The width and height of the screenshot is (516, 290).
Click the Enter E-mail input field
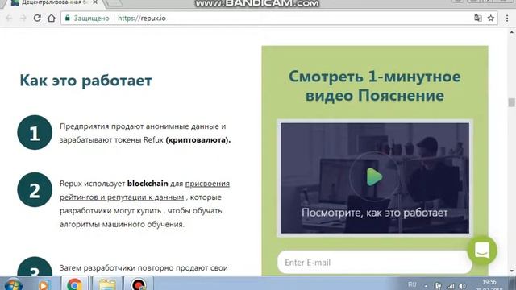[374, 263]
